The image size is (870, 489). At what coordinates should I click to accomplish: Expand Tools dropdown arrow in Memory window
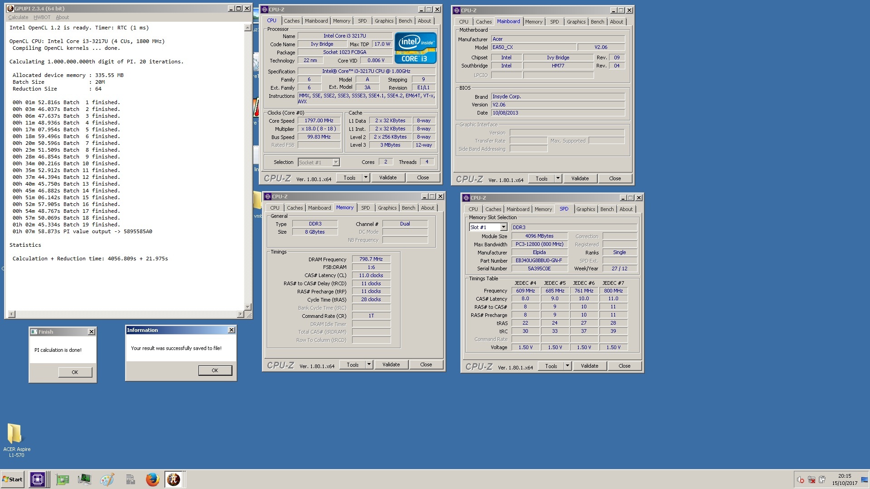pos(369,365)
